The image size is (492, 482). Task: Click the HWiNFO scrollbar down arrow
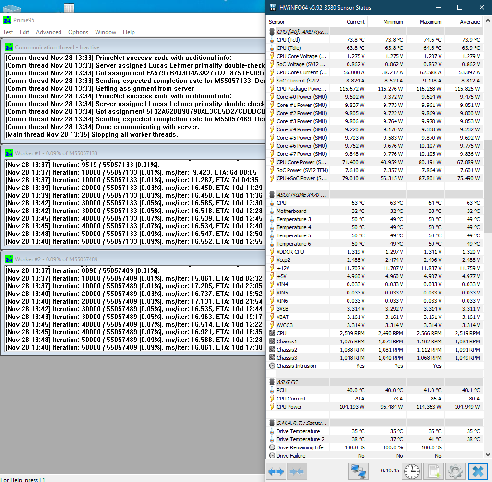pyautogui.click(x=488, y=454)
